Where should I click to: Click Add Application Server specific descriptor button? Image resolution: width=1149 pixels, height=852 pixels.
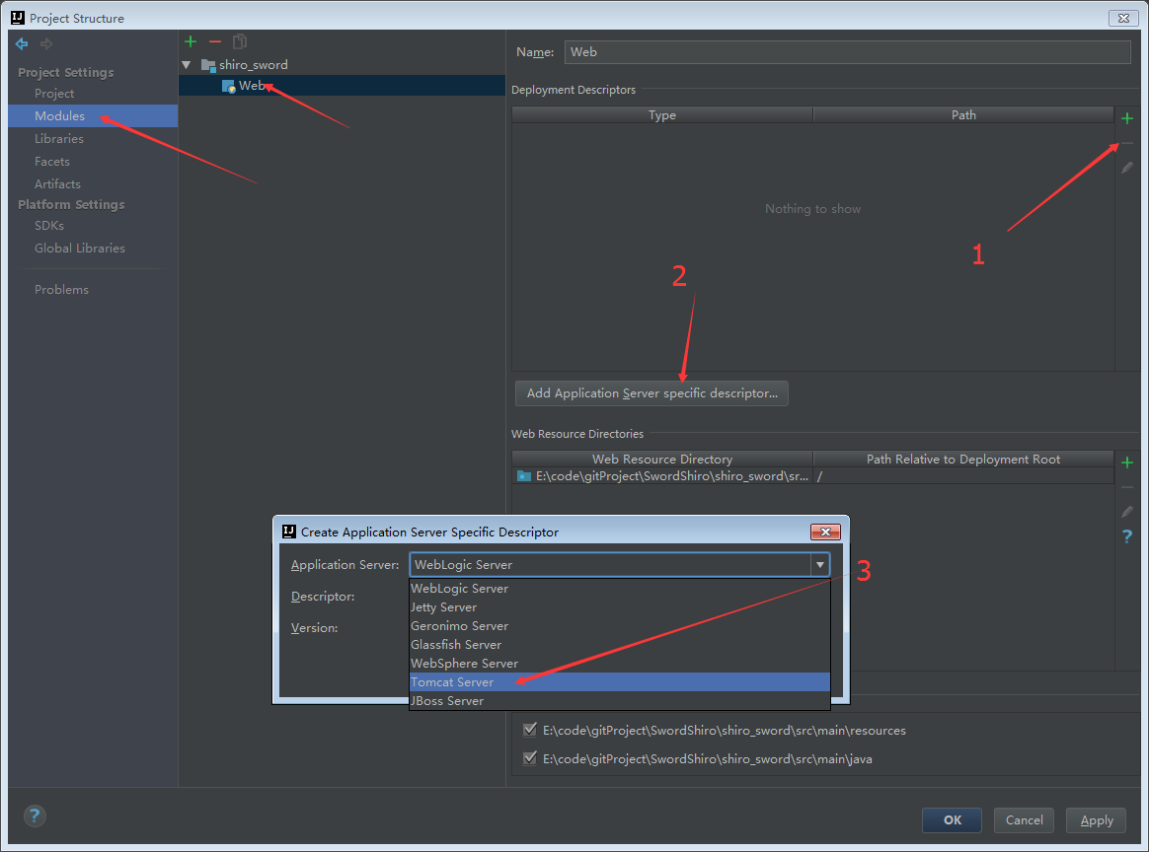(651, 393)
